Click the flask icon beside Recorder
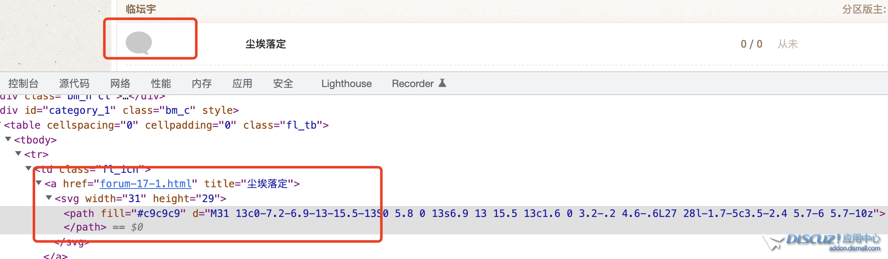 pyautogui.click(x=442, y=83)
